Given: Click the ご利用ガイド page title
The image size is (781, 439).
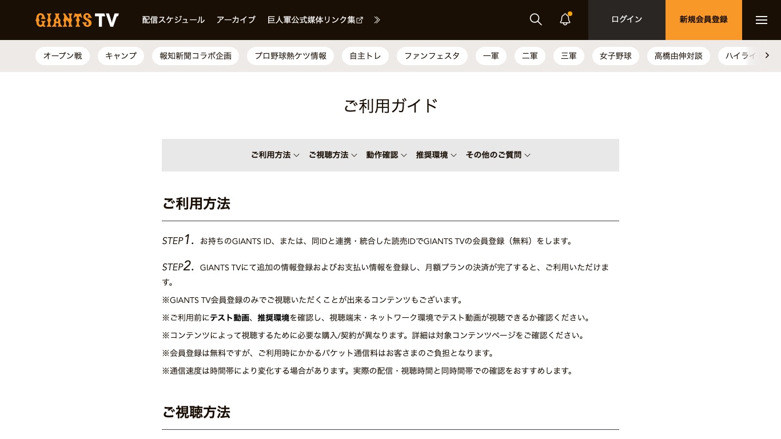Looking at the screenshot, I should click(x=390, y=106).
